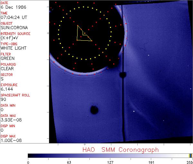This screenshot has height=164, width=193.
Task: Click the DATE field label
Action: pyautogui.click(x=5, y=3)
